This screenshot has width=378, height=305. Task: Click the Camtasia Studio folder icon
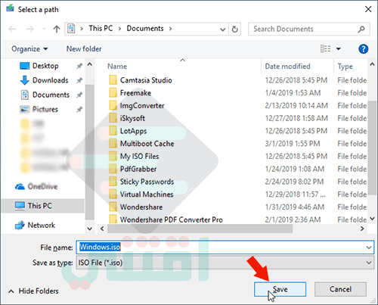pyautogui.click(x=113, y=80)
